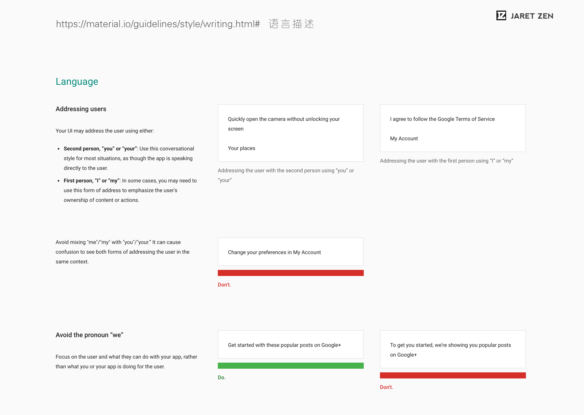
Task: Click the green Do label
Action: click(x=221, y=378)
